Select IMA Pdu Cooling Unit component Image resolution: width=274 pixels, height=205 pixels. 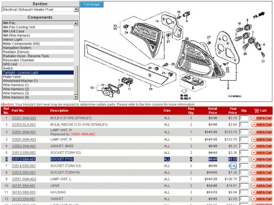click(38, 27)
